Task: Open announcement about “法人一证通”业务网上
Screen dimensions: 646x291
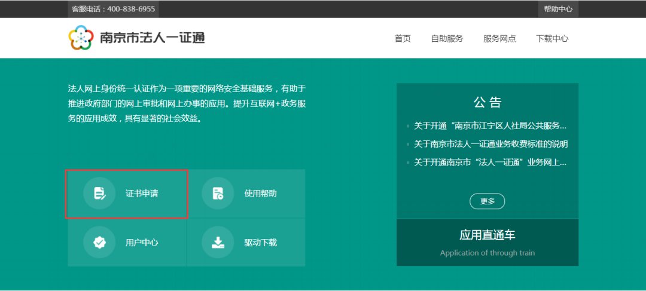Action: tap(490, 163)
